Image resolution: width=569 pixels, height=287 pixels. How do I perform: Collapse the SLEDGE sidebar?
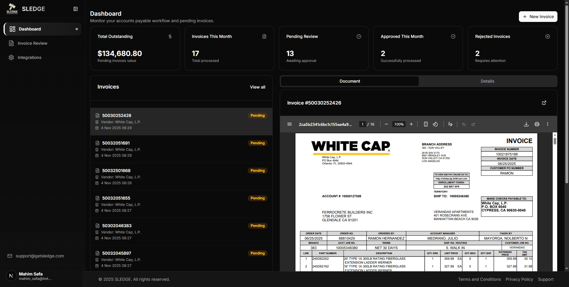coord(76,9)
